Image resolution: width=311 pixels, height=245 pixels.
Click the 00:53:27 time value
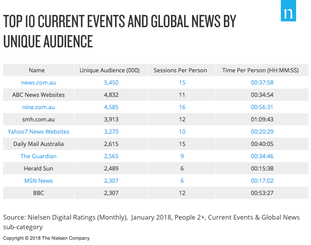coord(262,193)
